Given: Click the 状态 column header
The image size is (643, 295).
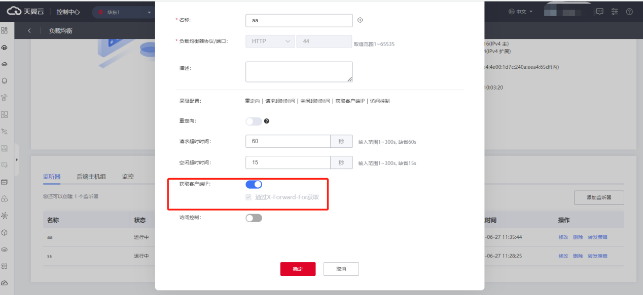Looking at the screenshot, I should pyautogui.click(x=140, y=220).
